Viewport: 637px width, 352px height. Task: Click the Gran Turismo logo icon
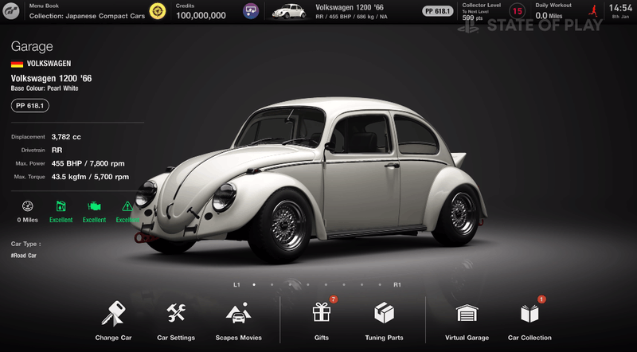point(11,11)
